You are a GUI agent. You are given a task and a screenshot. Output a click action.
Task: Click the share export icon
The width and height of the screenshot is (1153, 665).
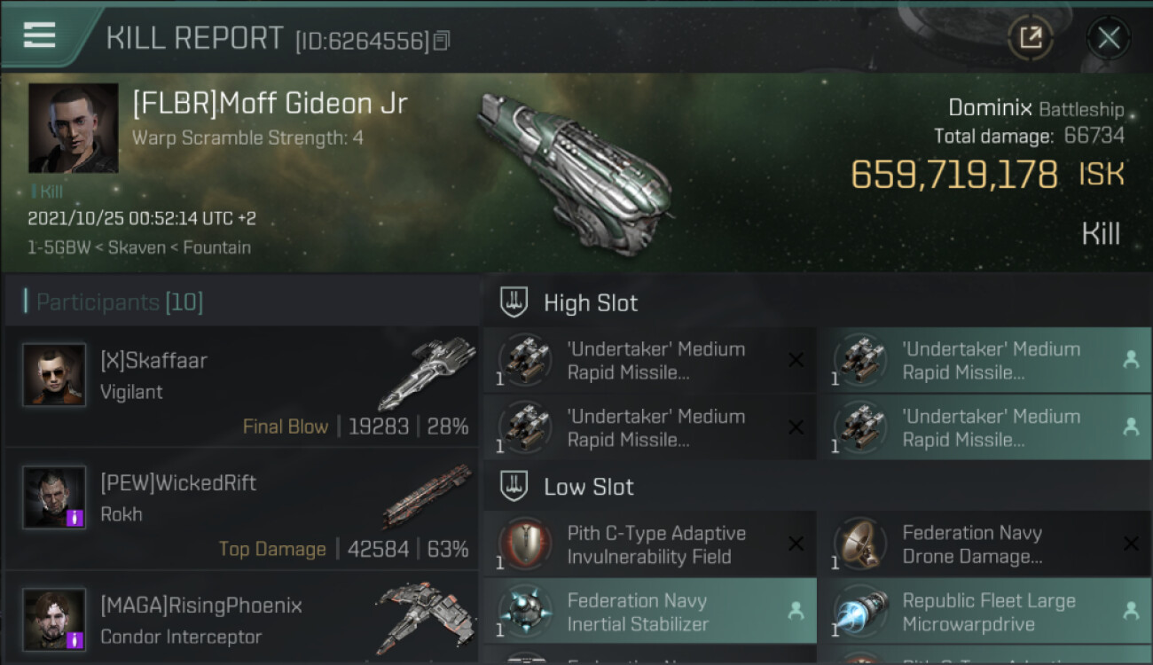point(1031,37)
